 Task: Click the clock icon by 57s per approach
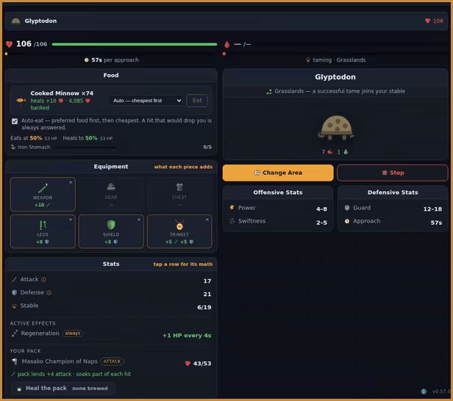[86, 60]
